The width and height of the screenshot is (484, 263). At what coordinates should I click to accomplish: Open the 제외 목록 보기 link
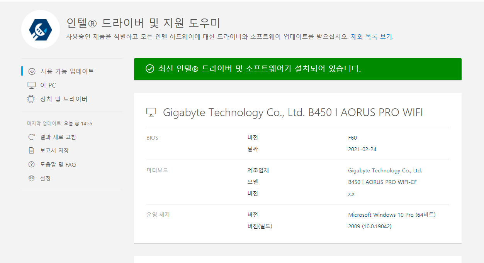point(372,37)
